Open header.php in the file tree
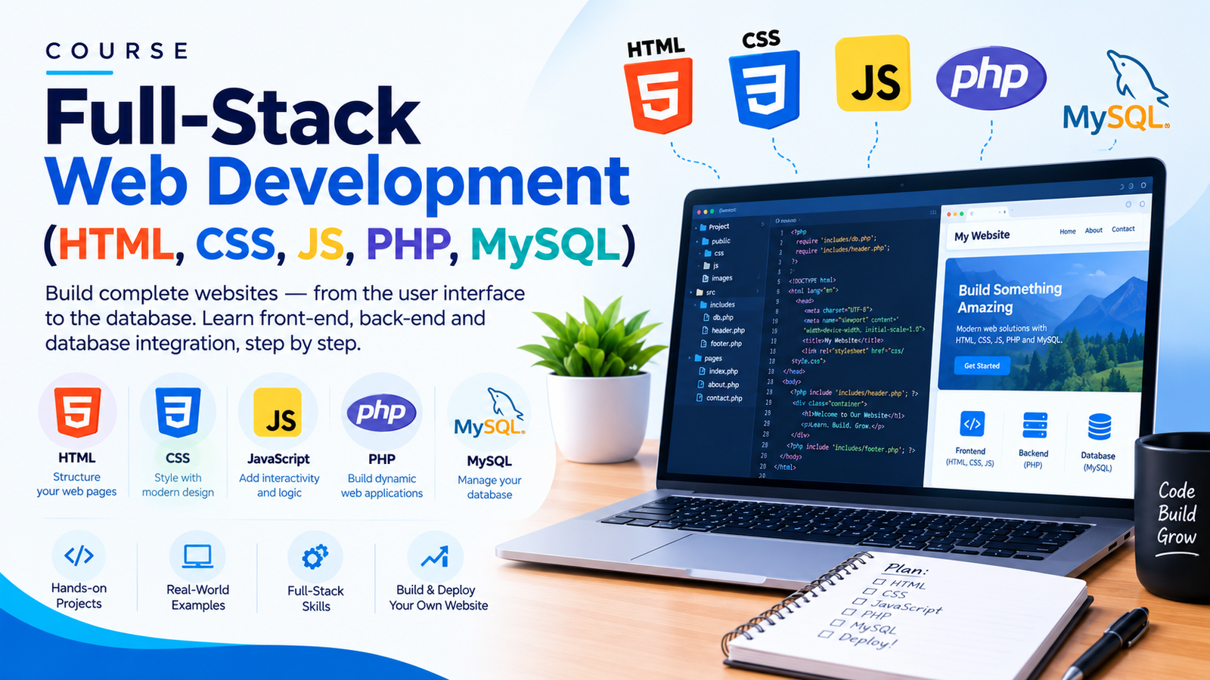This screenshot has height=680, width=1210. pos(723,330)
